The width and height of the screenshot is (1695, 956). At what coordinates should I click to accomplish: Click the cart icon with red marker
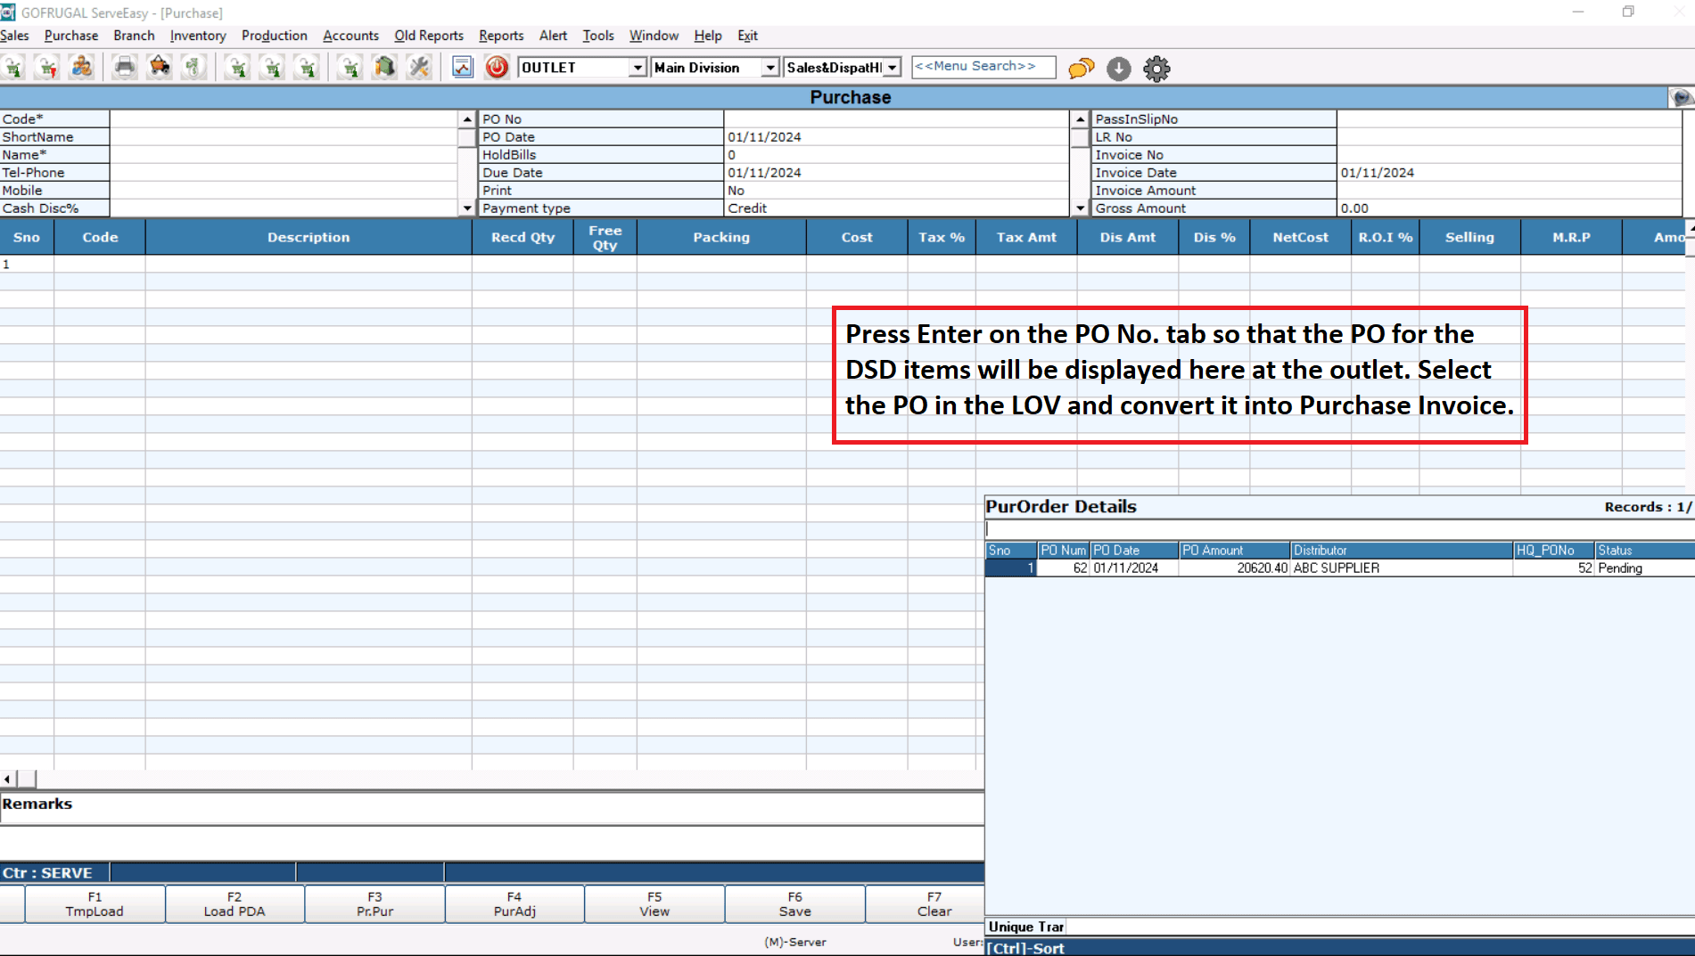click(47, 67)
